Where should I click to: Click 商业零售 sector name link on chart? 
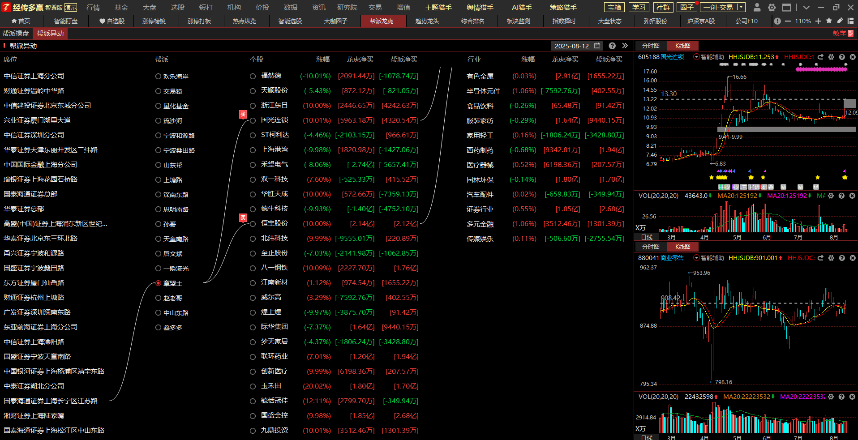pos(672,258)
